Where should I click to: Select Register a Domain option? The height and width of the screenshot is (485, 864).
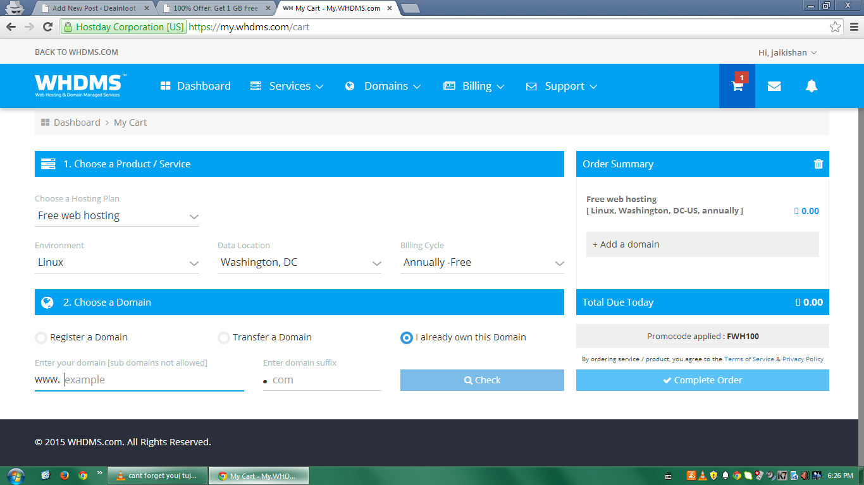41,338
